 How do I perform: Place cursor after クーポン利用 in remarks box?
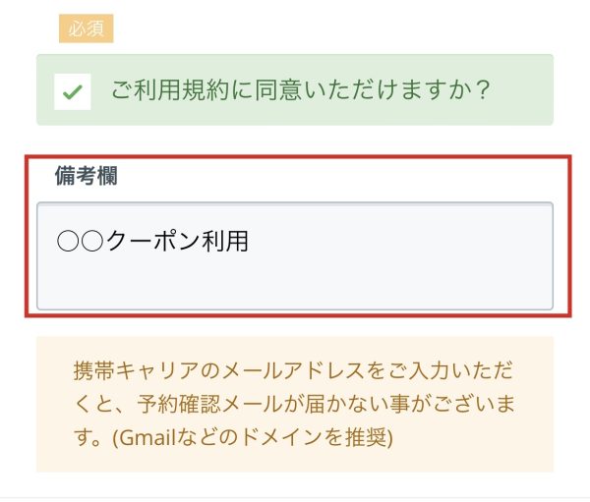pyautogui.click(x=250, y=241)
